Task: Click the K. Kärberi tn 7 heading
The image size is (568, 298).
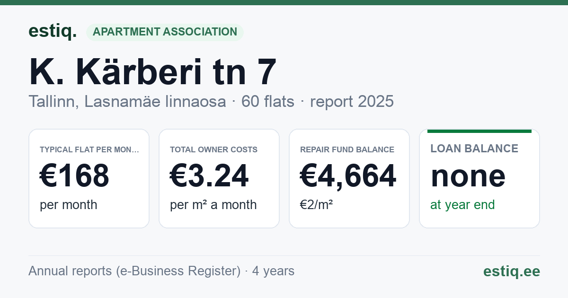Action: [152, 72]
